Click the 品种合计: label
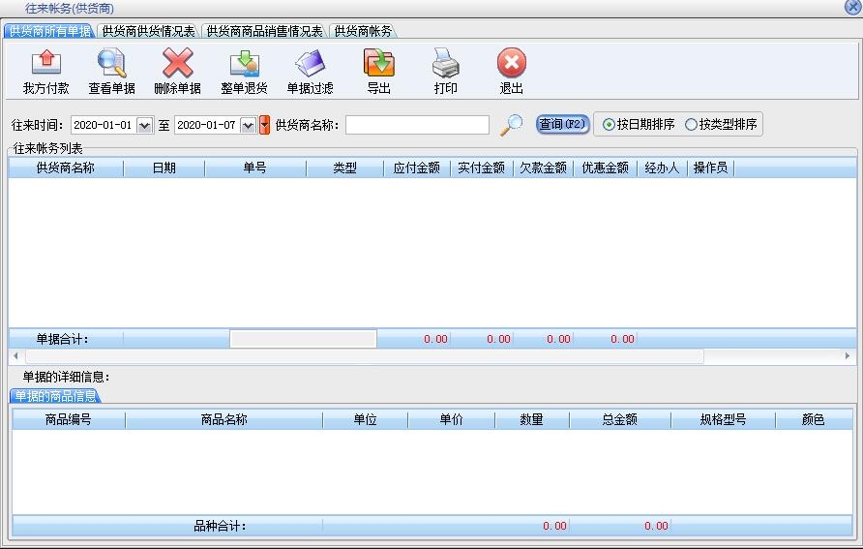The height and width of the screenshot is (549, 863). pos(220,526)
